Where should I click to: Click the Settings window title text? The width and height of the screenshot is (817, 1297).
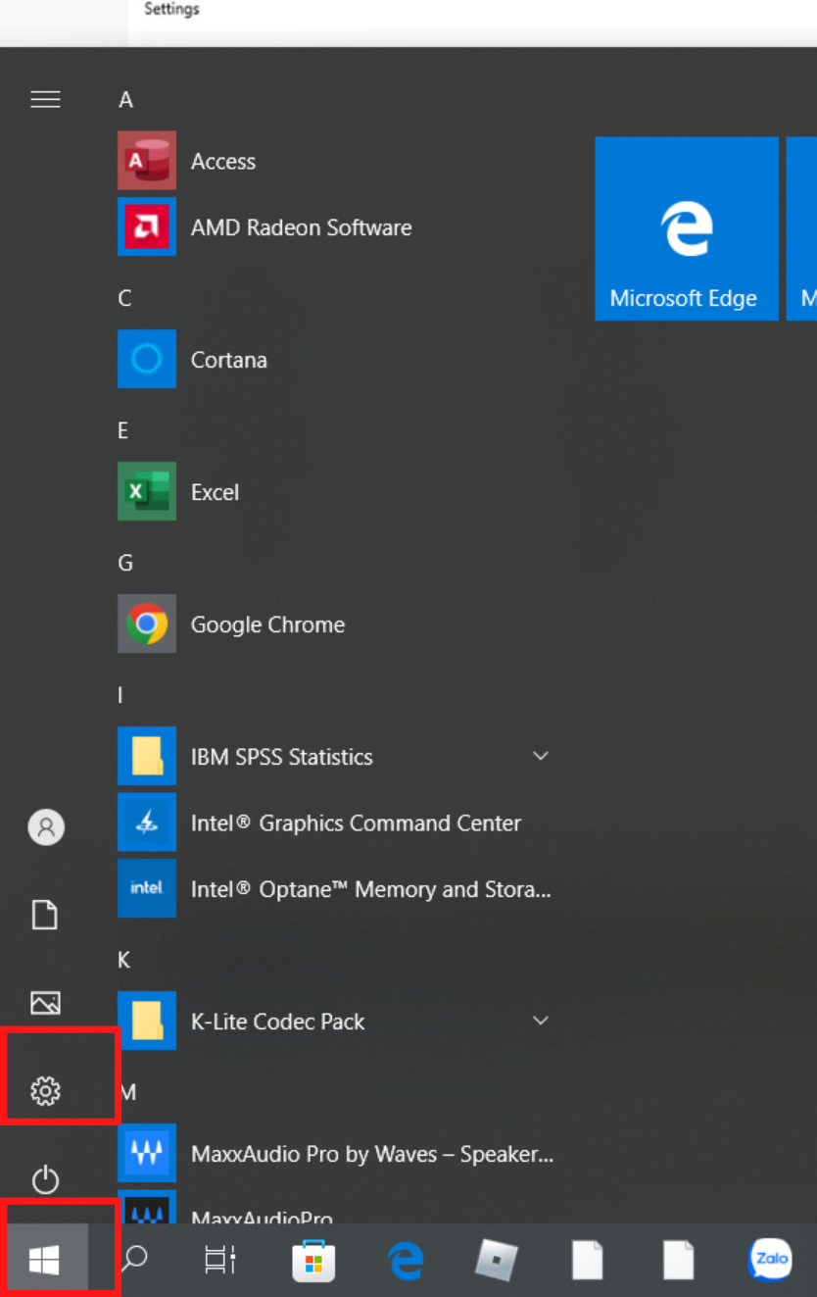[171, 9]
